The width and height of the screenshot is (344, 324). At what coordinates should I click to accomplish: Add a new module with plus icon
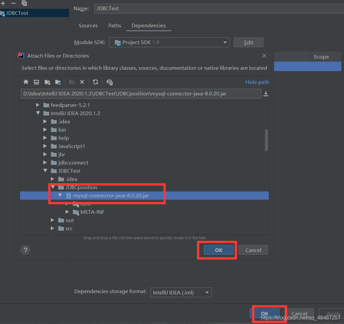tap(3, 3)
